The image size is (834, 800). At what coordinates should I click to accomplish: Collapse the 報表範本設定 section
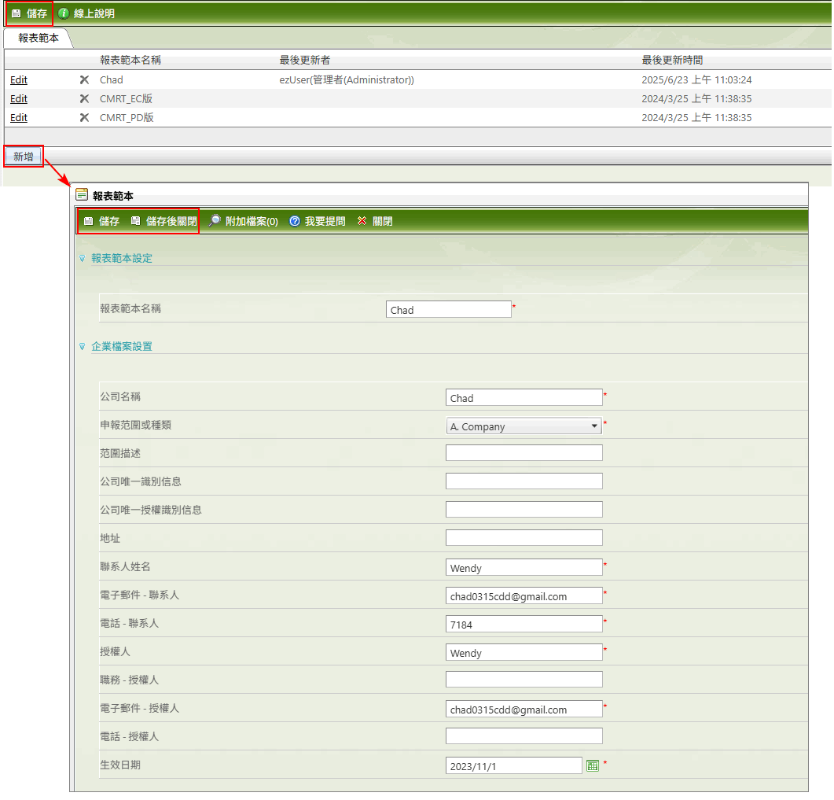pyautogui.click(x=82, y=258)
